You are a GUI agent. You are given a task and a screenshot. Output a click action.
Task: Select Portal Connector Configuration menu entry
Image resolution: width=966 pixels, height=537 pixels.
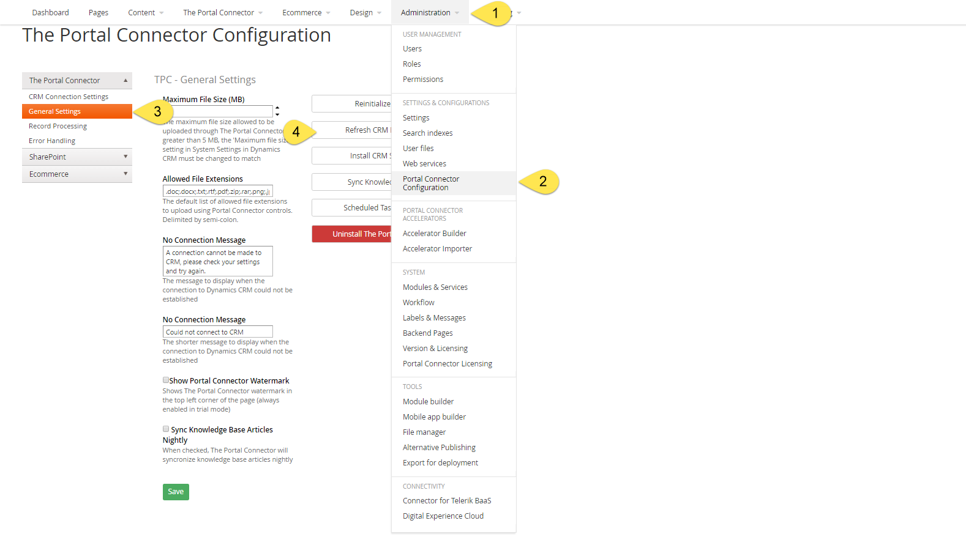(454, 183)
